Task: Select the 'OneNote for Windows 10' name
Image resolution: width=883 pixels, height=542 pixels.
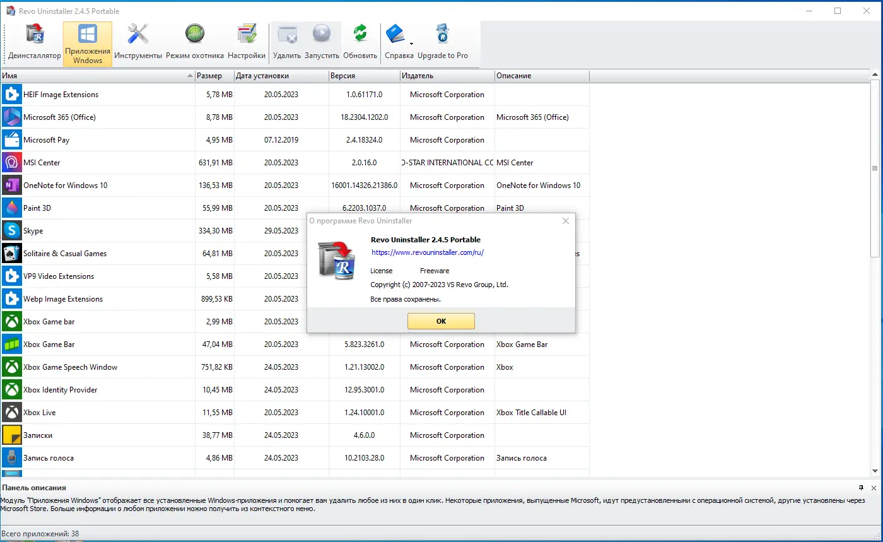Action: (66, 186)
